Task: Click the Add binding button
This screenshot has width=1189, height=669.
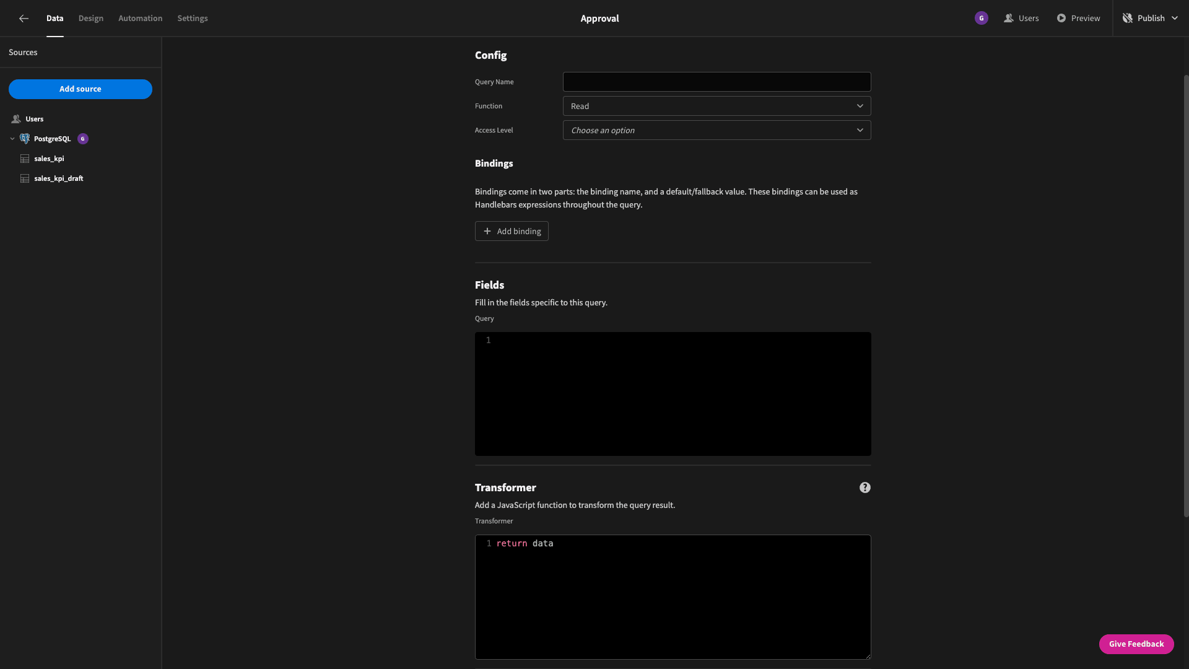Action: [x=512, y=231]
